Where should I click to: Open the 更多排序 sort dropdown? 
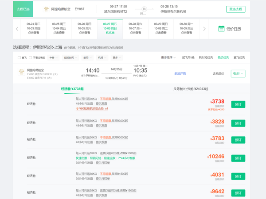pyautogui.click(x=168, y=57)
